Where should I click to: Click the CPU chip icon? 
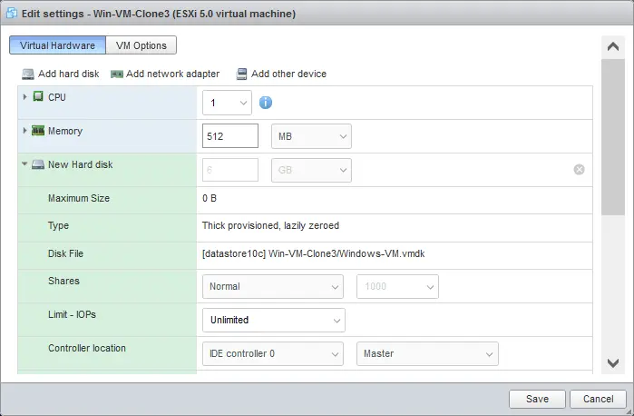pyautogui.click(x=38, y=97)
